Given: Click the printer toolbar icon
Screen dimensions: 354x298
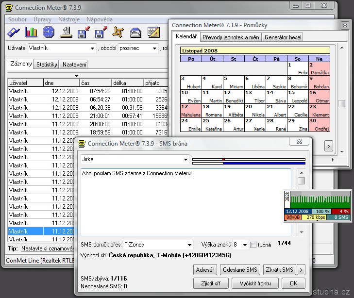Looking at the screenshot, I should click(x=66, y=33).
